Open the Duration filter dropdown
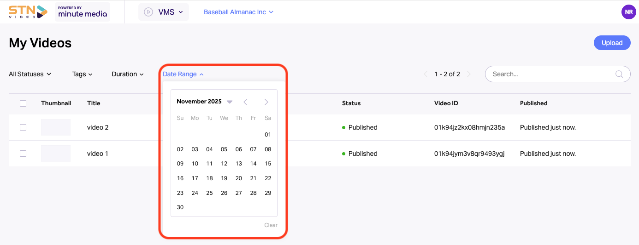The width and height of the screenshot is (639, 245). coord(128,74)
